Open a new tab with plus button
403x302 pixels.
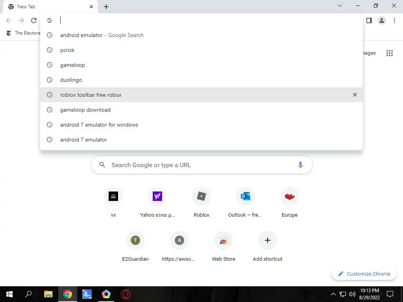pos(106,7)
